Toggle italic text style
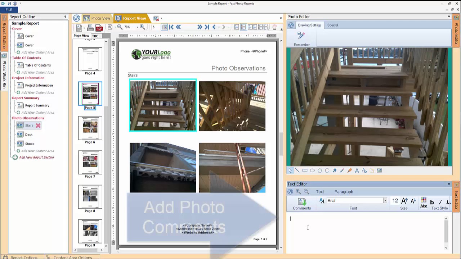This screenshot has height=259, width=461. click(440, 202)
